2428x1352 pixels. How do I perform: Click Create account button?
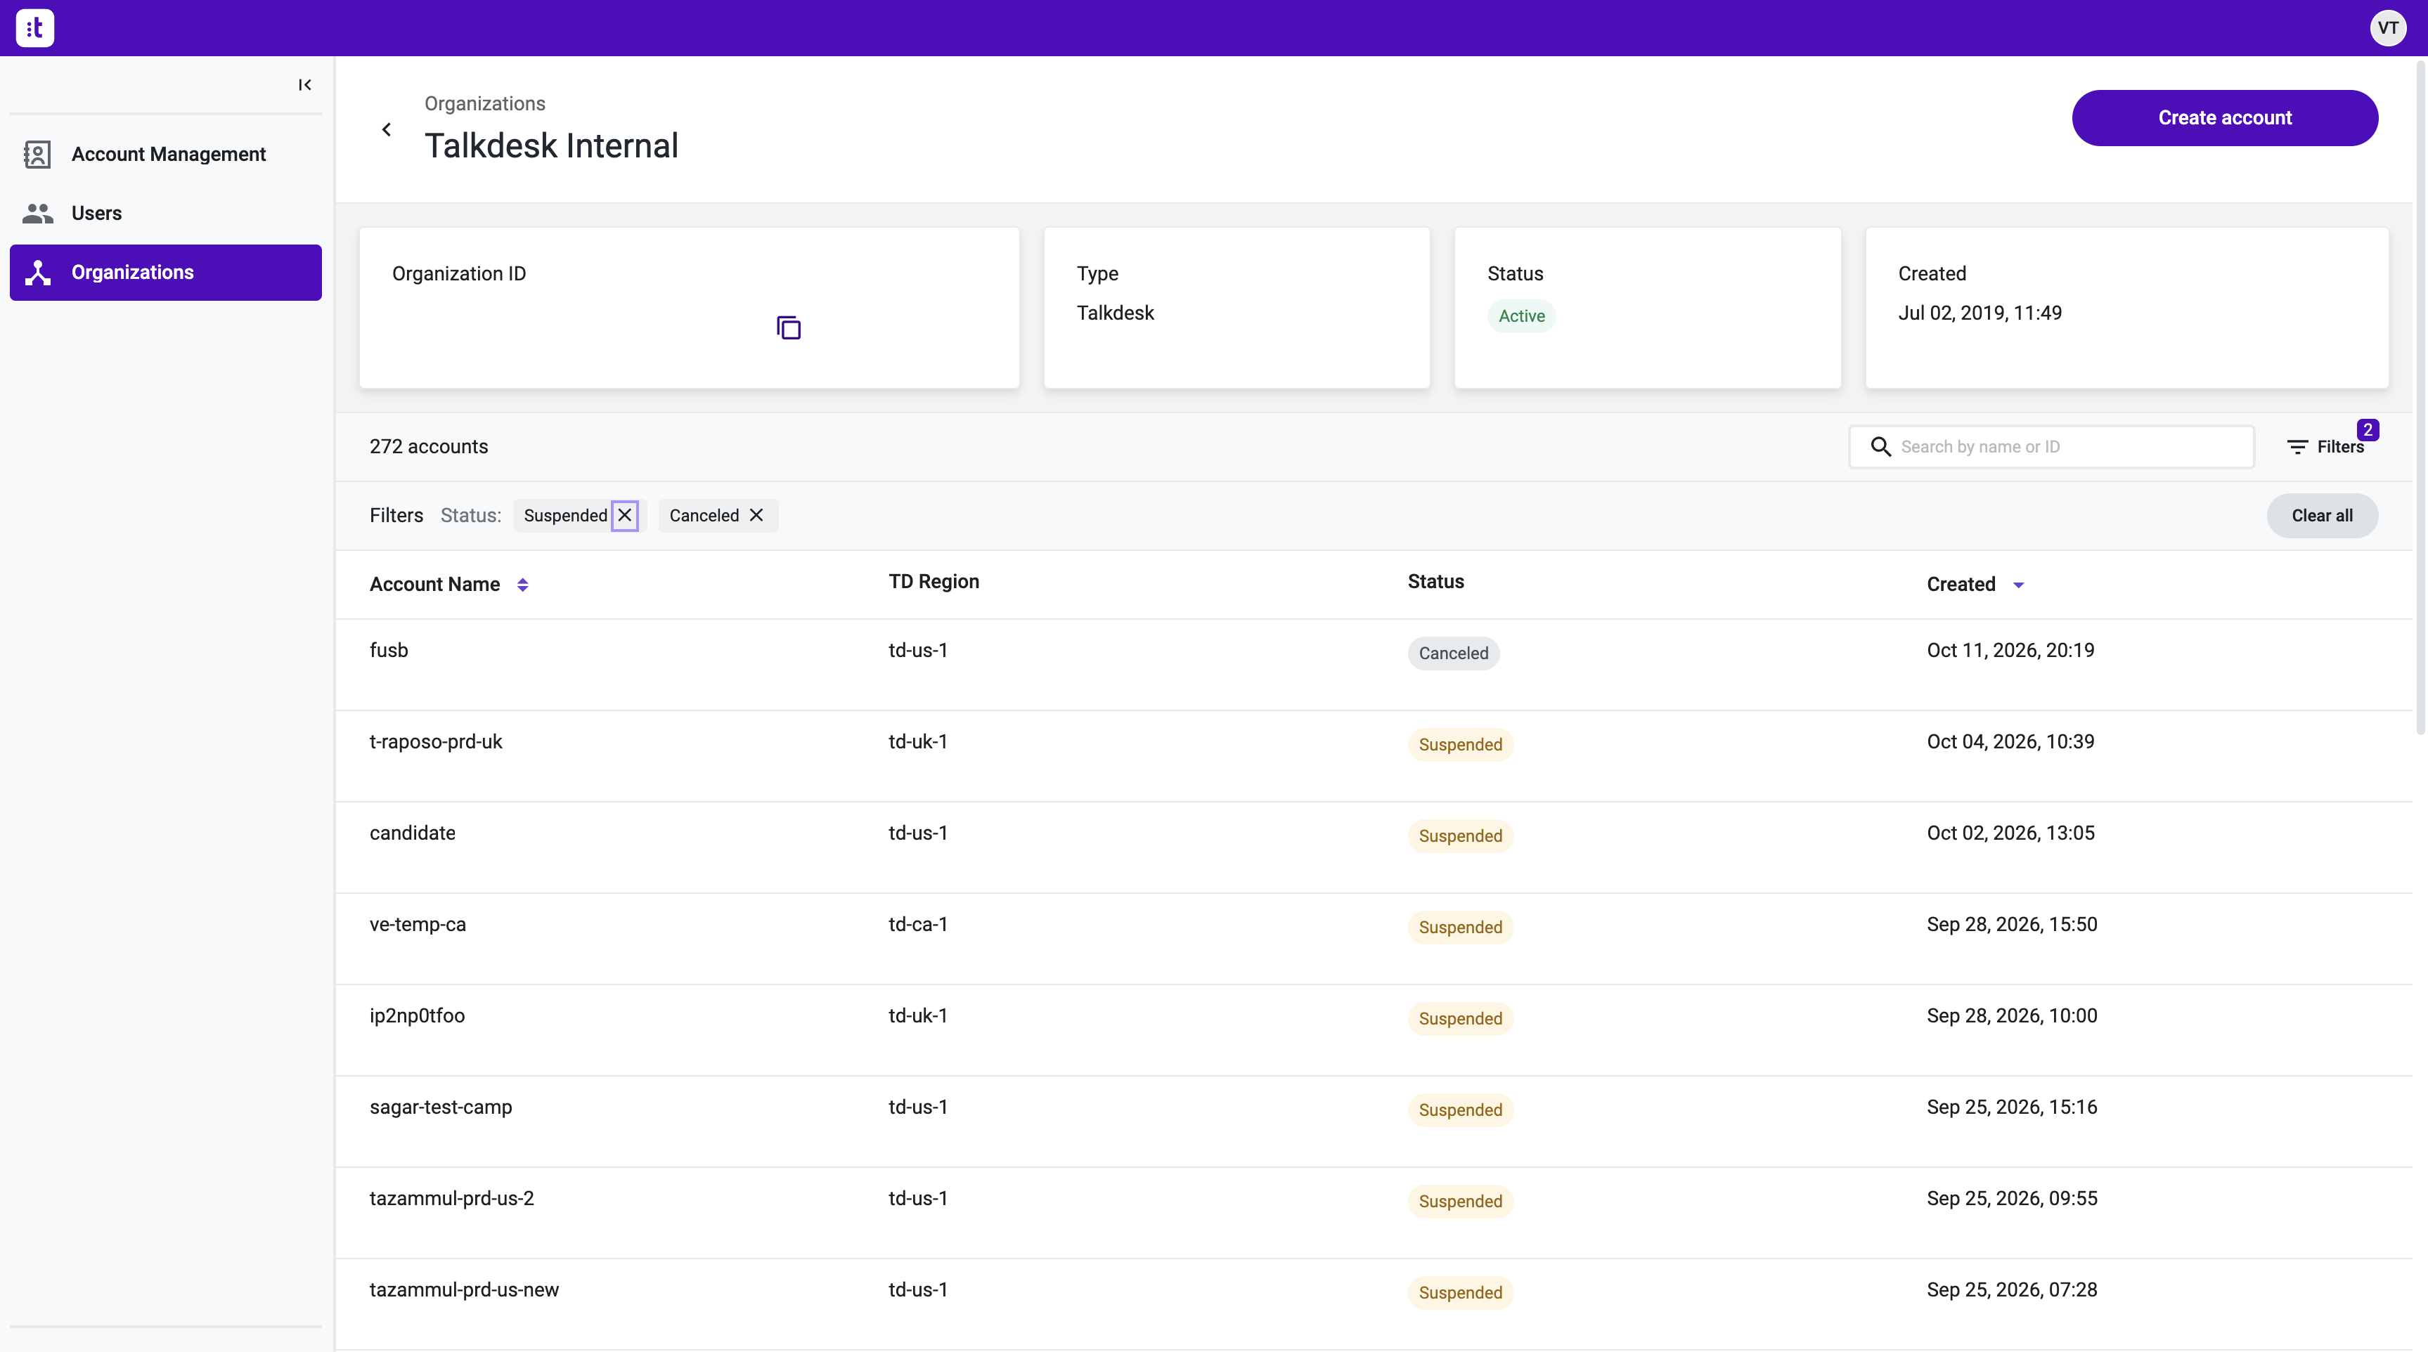(x=2224, y=118)
